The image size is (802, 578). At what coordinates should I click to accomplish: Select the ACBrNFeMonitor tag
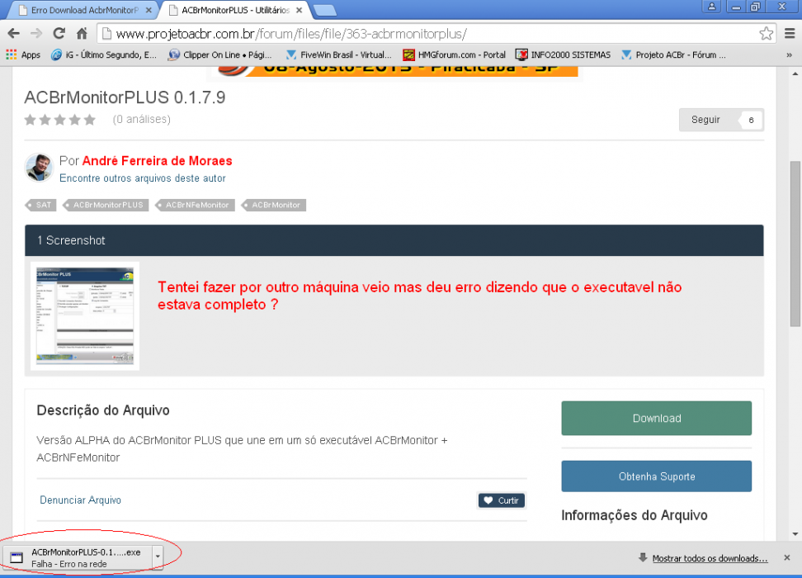[x=195, y=205]
